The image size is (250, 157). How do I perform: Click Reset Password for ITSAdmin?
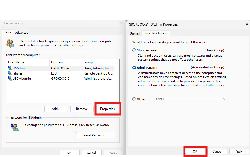[x=96, y=135]
